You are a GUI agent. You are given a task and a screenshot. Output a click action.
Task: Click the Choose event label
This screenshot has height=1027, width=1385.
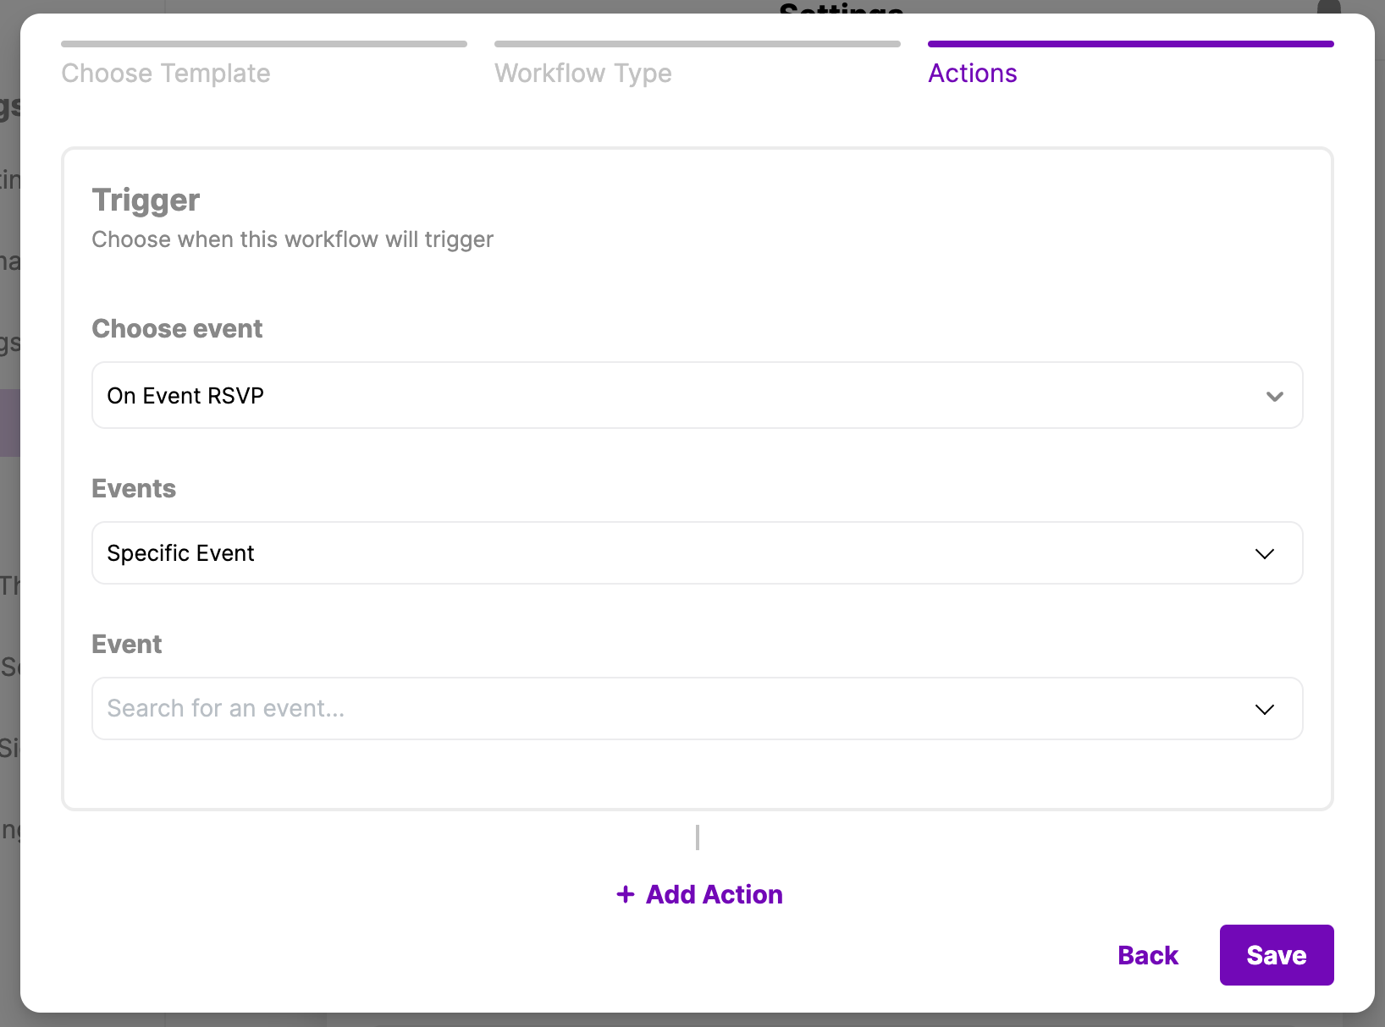[x=177, y=329]
